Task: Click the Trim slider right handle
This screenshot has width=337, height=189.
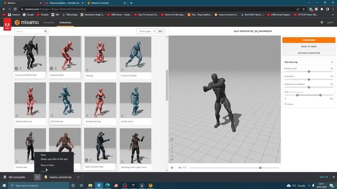Action: [x=321, y=95]
